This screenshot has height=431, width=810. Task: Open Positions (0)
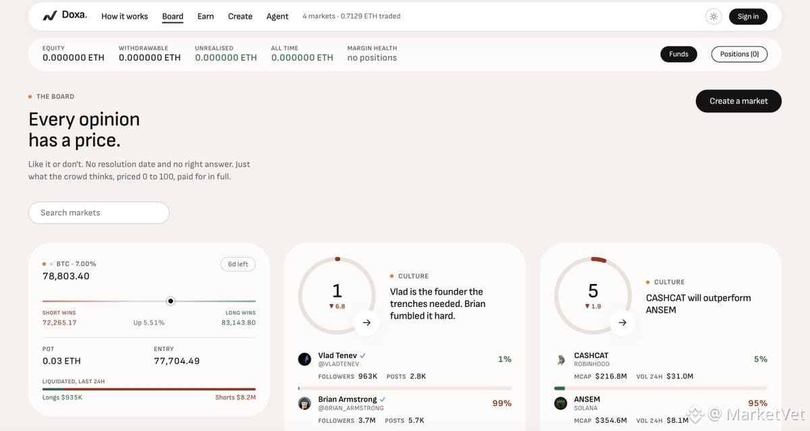739,54
